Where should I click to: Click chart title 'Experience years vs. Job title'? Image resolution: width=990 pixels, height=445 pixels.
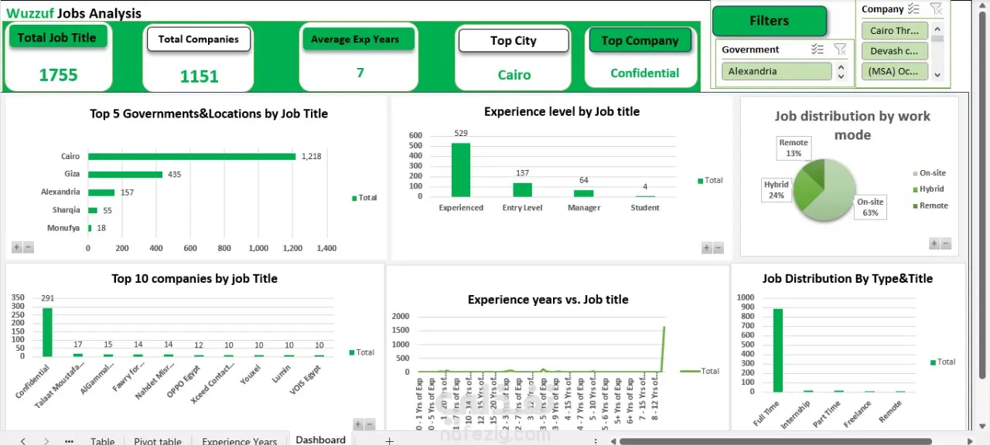(x=548, y=300)
